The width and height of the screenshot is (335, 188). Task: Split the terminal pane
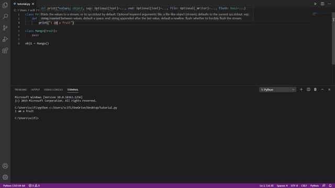click(x=308, y=89)
